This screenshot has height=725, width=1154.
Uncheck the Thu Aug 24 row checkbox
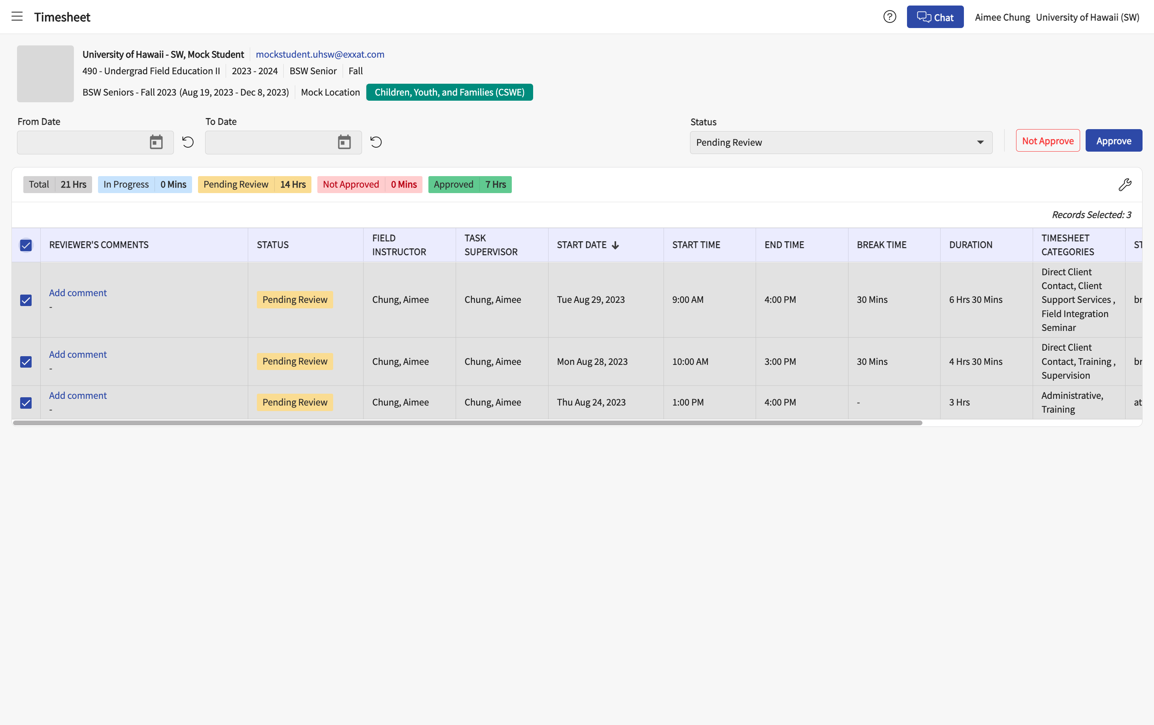pos(26,403)
